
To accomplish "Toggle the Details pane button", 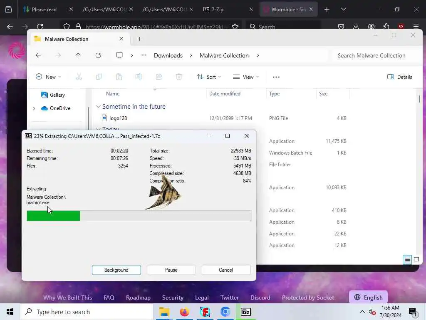I will tap(399, 77).
